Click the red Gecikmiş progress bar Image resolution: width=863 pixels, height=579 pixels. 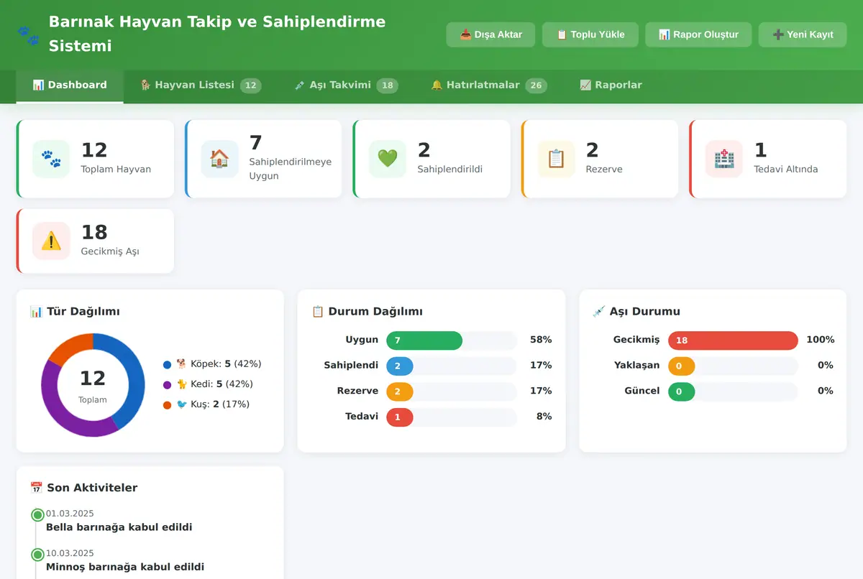[733, 341]
